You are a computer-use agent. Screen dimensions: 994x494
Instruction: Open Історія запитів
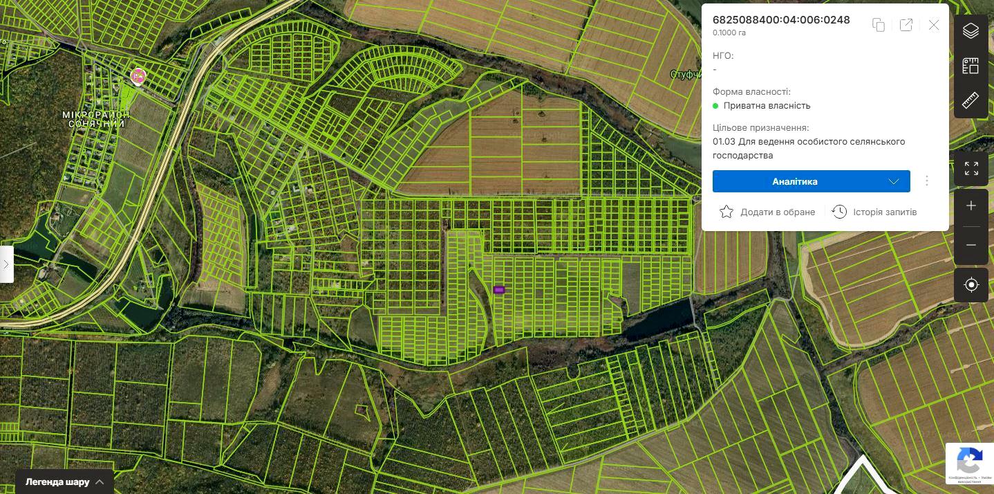874,212
